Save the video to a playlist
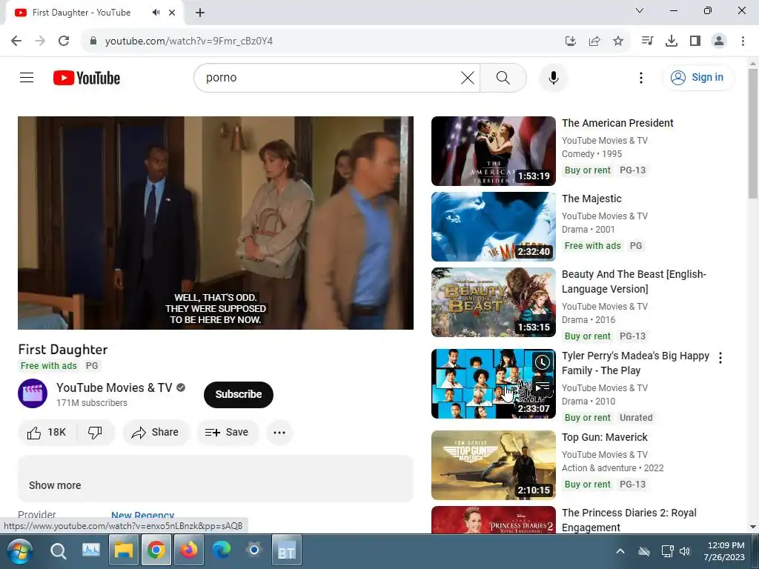 point(228,432)
